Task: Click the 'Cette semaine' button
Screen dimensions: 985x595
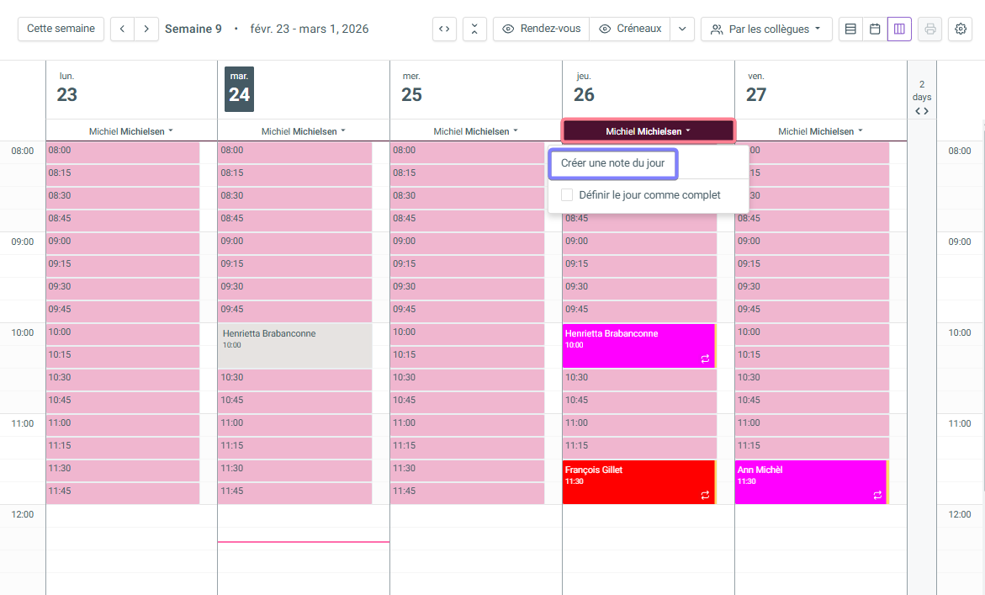Action: [x=61, y=29]
